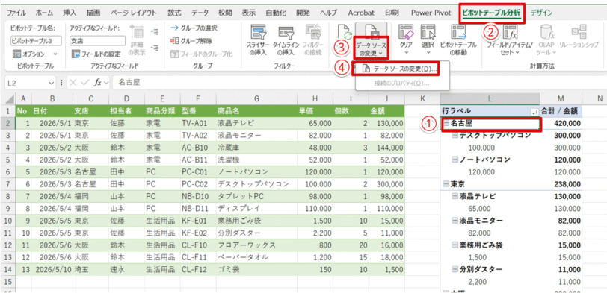607x293 pixels.
Task: Select the ピボットテーブル分析 tab
Action: click(x=492, y=13)
